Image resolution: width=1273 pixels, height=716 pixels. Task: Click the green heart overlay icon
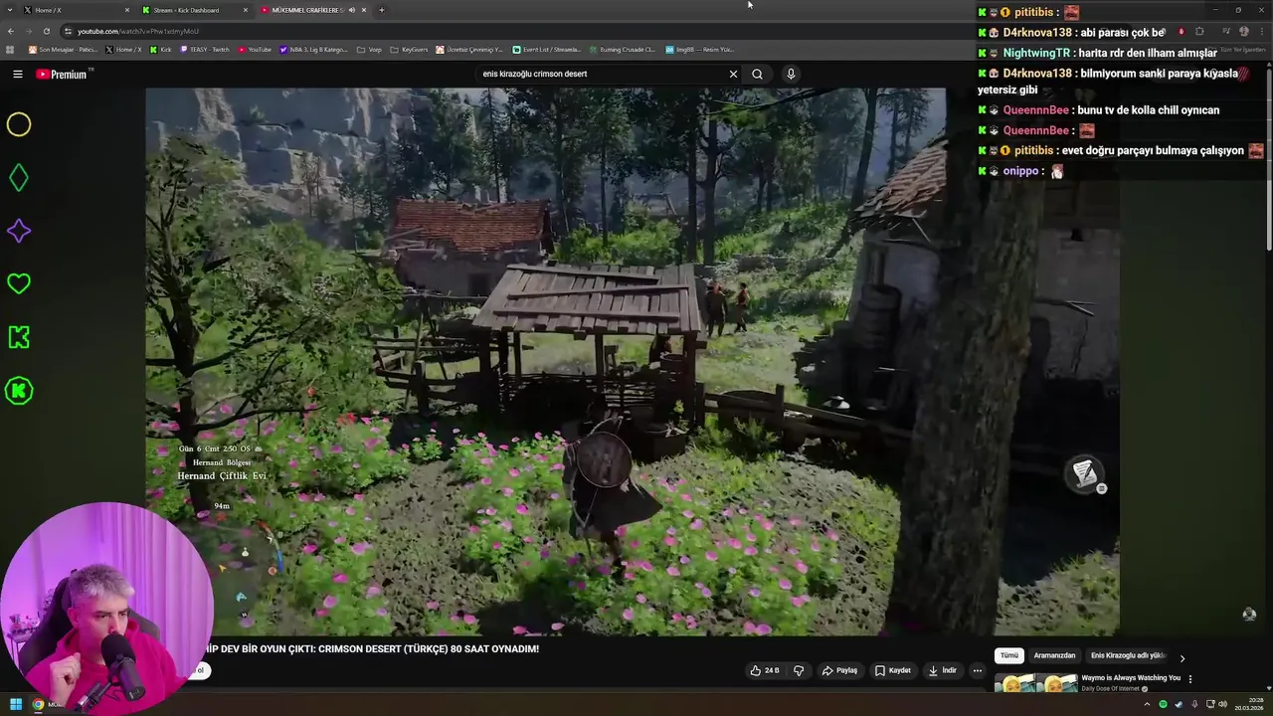click(19, 284)
